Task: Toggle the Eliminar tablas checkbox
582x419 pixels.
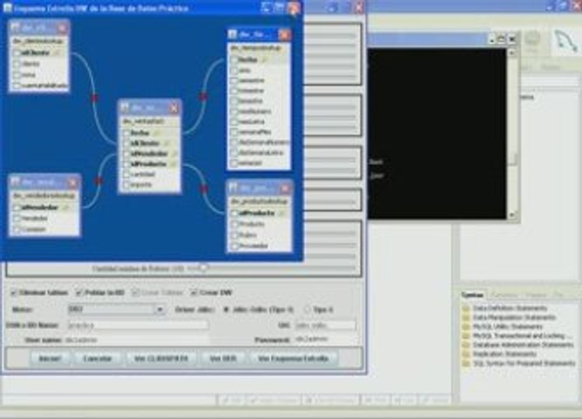Action: pos(14,293)
